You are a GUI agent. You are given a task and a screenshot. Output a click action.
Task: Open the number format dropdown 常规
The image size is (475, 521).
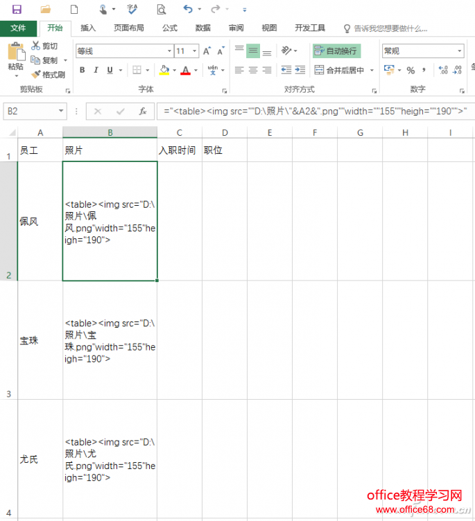click(x=459, y=51)
